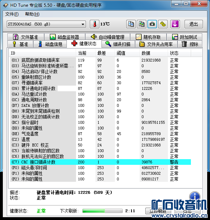Select row (F1) 未知的属性
The height and width of the screenshot is (220, 210).
pos(100,173)
